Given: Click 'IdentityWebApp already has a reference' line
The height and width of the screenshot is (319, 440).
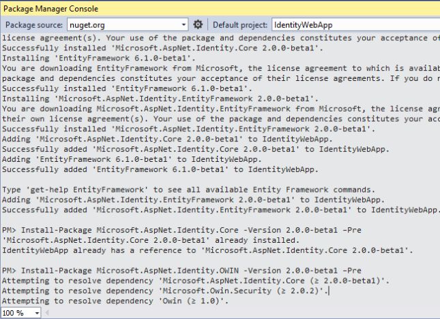Looking at the screenshot, I should (x=207, y=250).
